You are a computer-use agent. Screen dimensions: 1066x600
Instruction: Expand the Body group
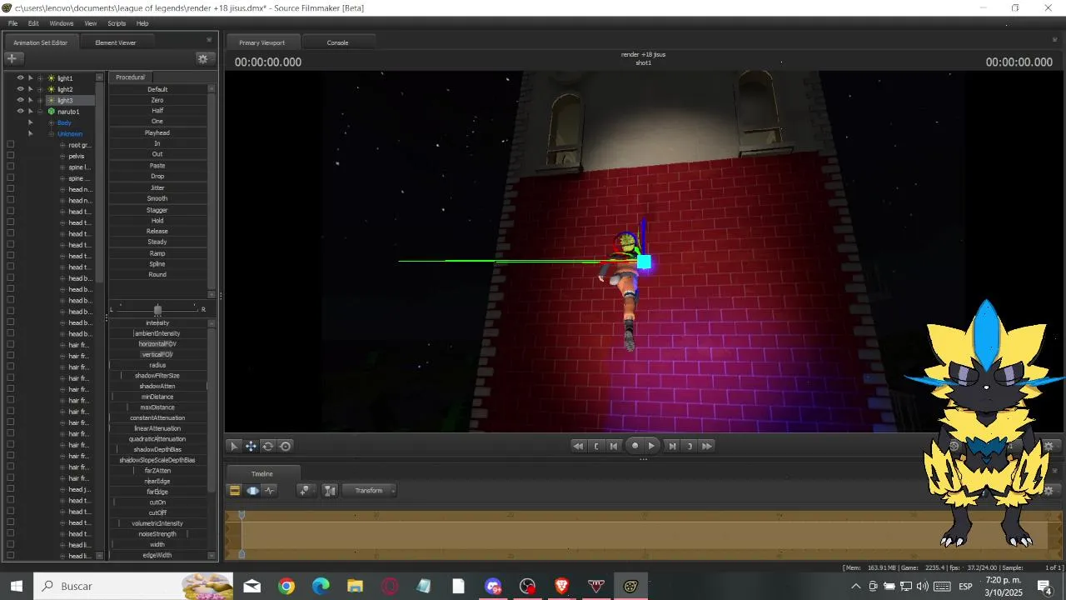pos(51,122)
